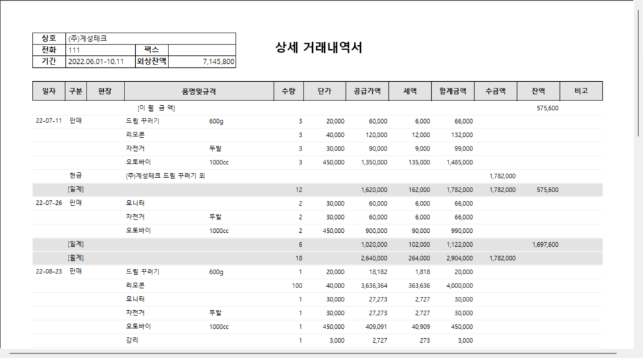Click the tax value 363,636
The height and width of the screenshot is (358, 643).
419,286
